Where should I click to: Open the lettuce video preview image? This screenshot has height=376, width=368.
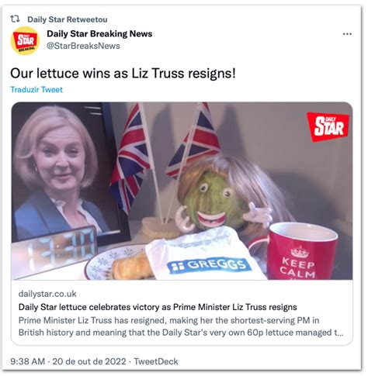[x=182, y=191]
